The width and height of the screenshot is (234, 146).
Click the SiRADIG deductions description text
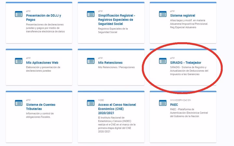pos(189,71)
